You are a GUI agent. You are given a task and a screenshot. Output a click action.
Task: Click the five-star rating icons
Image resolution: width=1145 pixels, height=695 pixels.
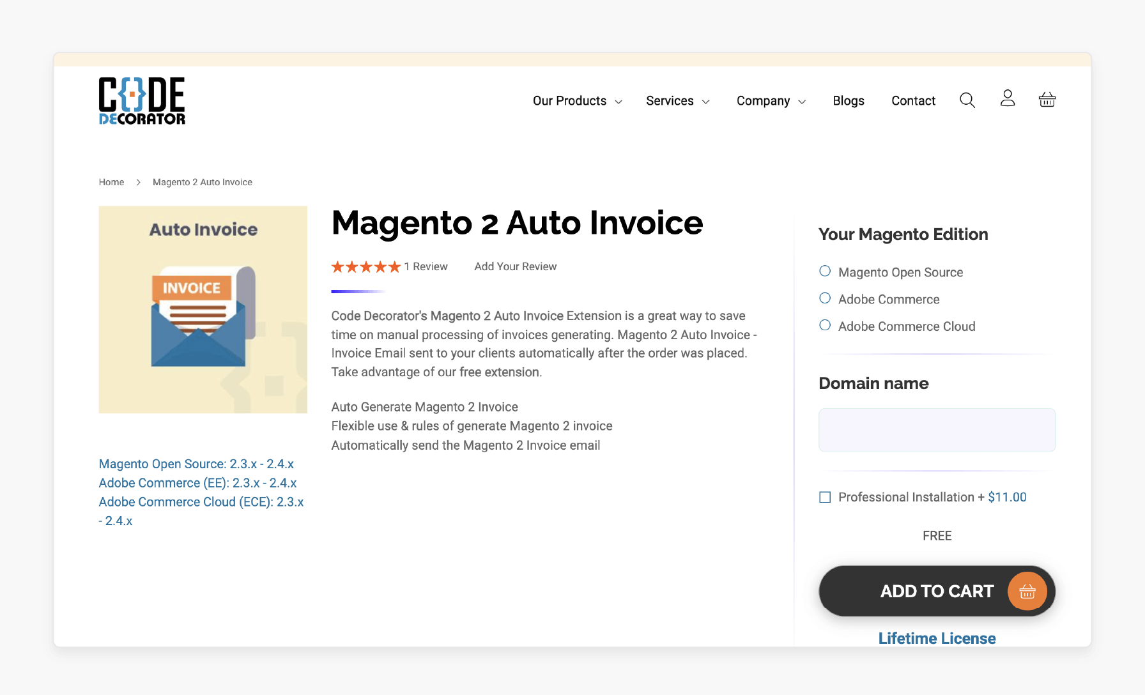point(366,267)
